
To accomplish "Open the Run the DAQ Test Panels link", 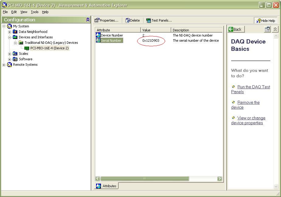I will [251, 89].
